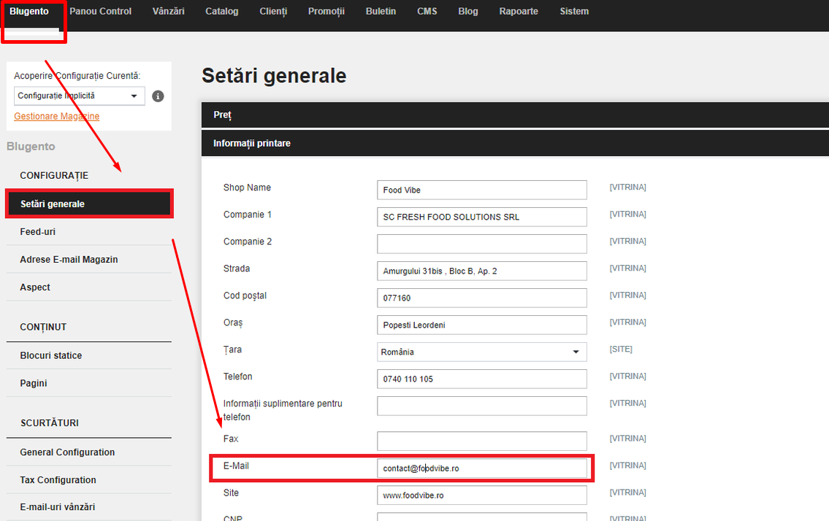Click the Telefon field with 0740 110 105

pyautogui.click(x=481, y=379)
